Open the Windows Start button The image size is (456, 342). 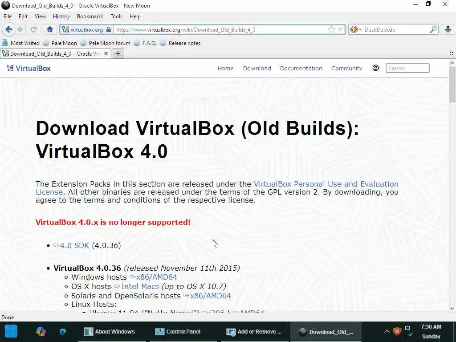pos(11,331)
